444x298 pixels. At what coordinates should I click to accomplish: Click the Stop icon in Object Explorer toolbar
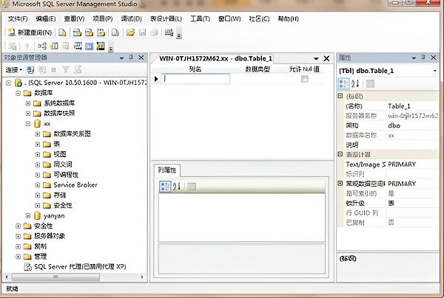point(54,69)
